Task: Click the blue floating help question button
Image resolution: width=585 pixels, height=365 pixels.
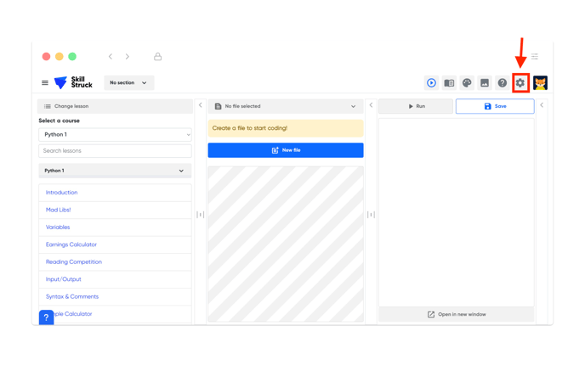Action: click(46, 317)
